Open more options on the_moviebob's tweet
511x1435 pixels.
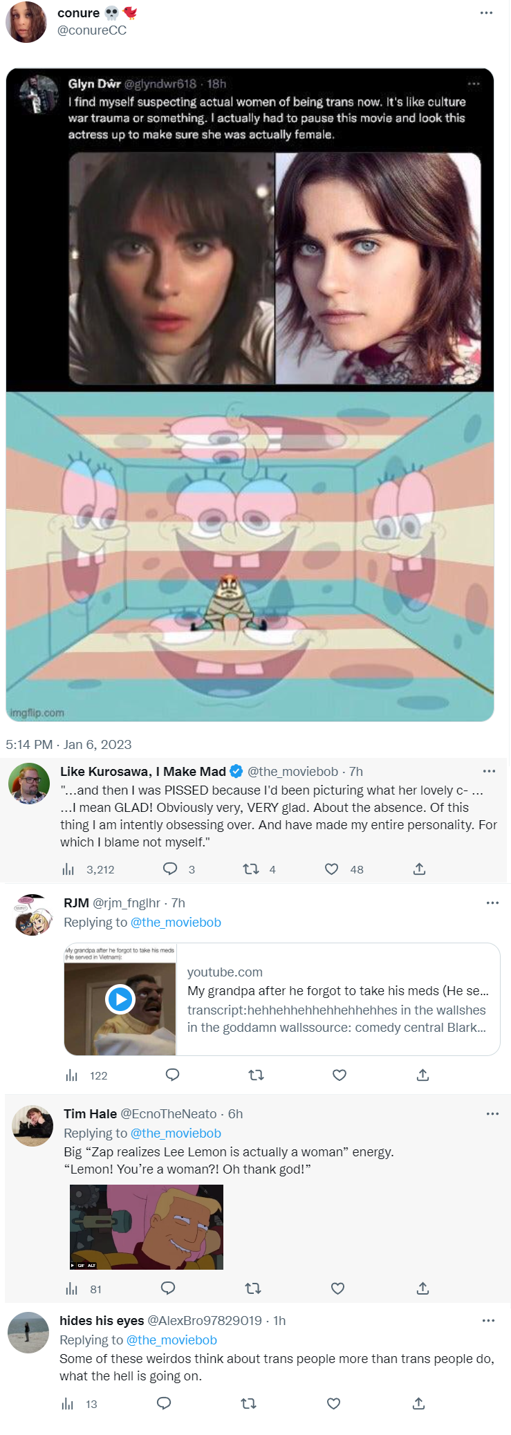[x=489, y=771]
